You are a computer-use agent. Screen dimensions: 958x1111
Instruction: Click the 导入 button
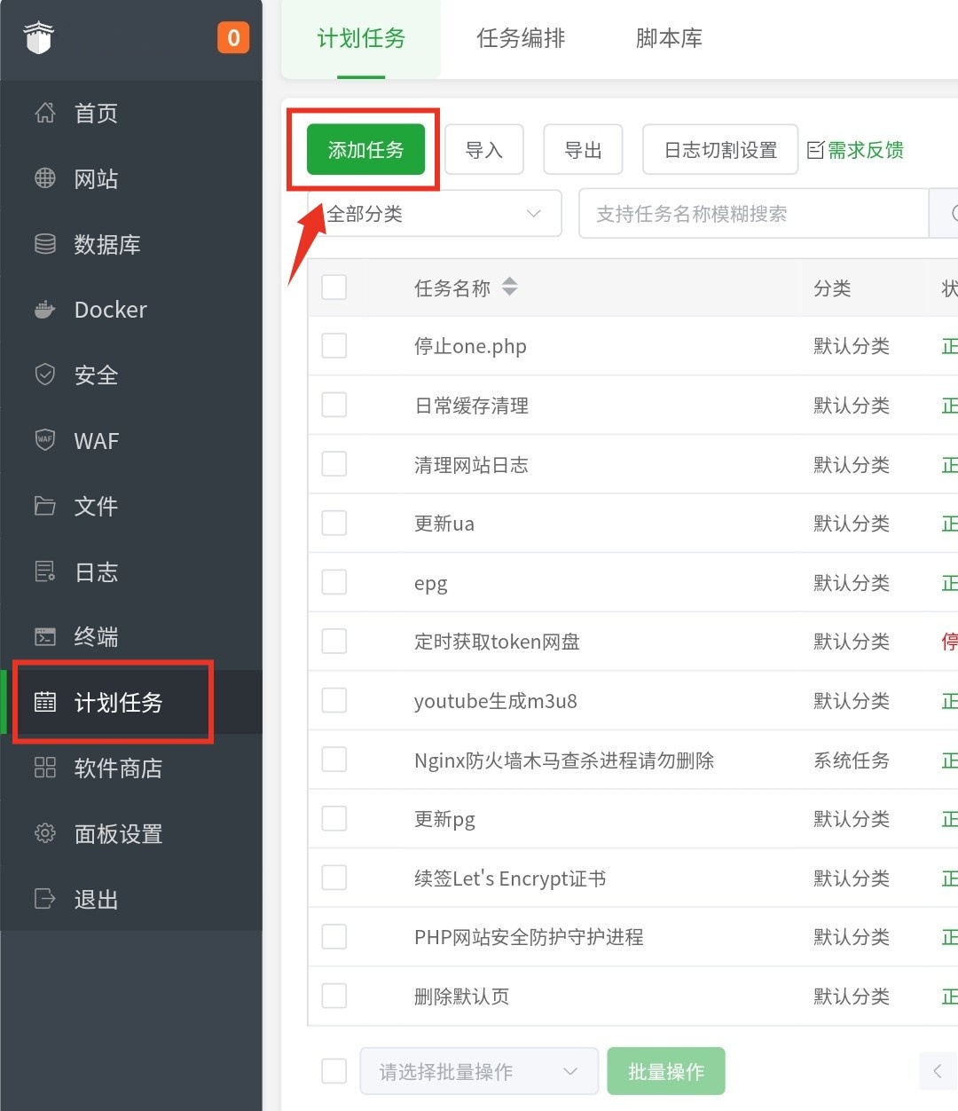click(x=484, y=149)
